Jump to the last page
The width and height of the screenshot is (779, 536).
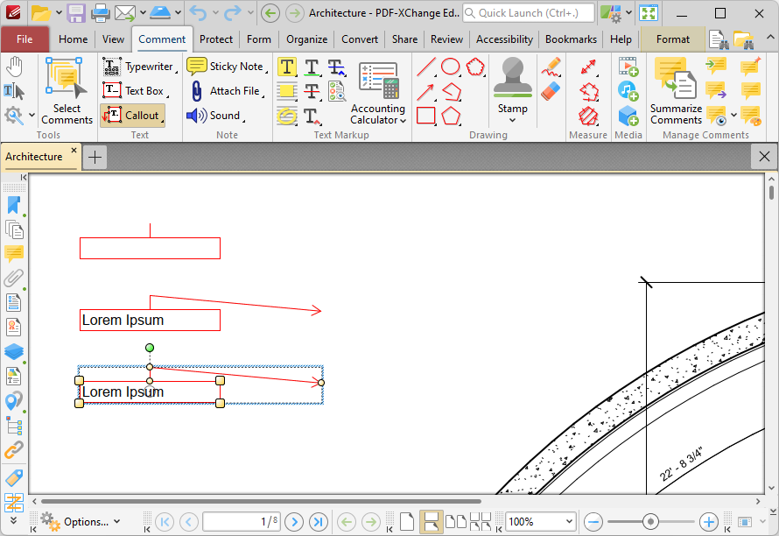[x=318, y=522]
